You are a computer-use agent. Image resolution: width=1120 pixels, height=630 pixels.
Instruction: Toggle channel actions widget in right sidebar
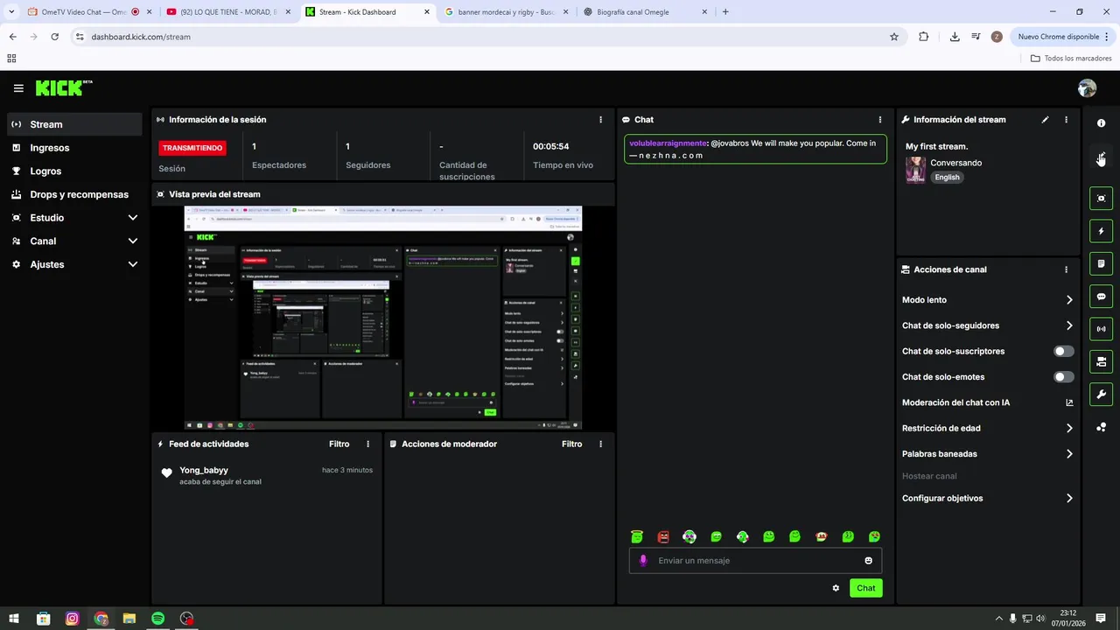click(1102, 361)
